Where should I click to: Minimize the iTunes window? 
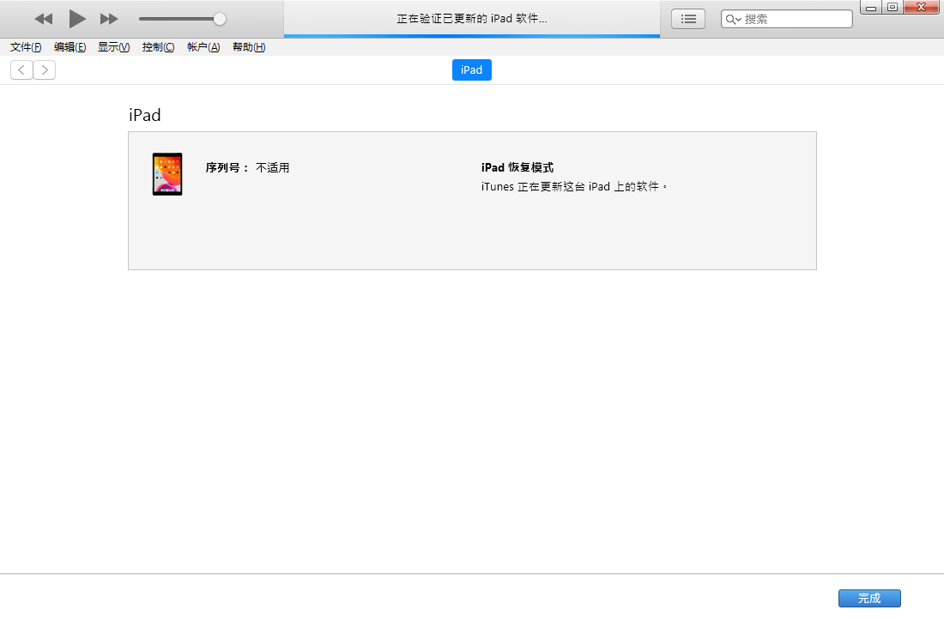[x=871, y=8]
